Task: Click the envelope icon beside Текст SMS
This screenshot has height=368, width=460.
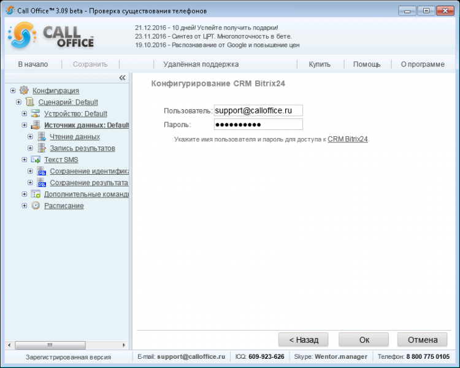Action: tap(36, 159)
